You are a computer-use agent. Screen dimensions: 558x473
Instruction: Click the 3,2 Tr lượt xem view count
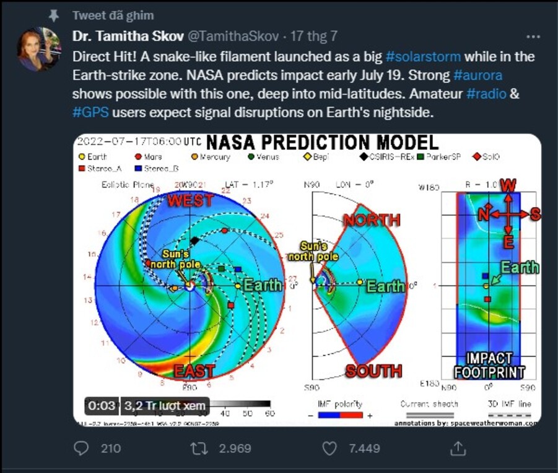(165, 405)
